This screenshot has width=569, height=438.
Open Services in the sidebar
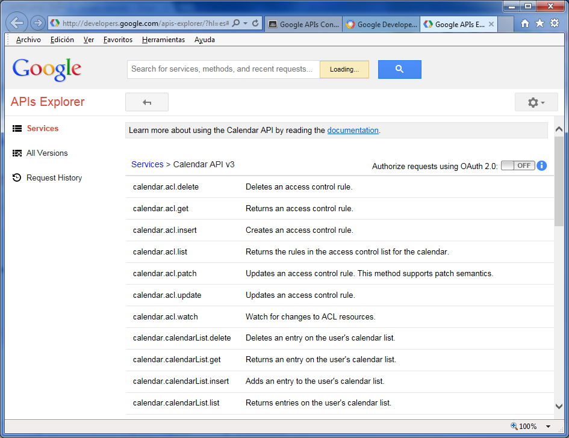point(43,128)
